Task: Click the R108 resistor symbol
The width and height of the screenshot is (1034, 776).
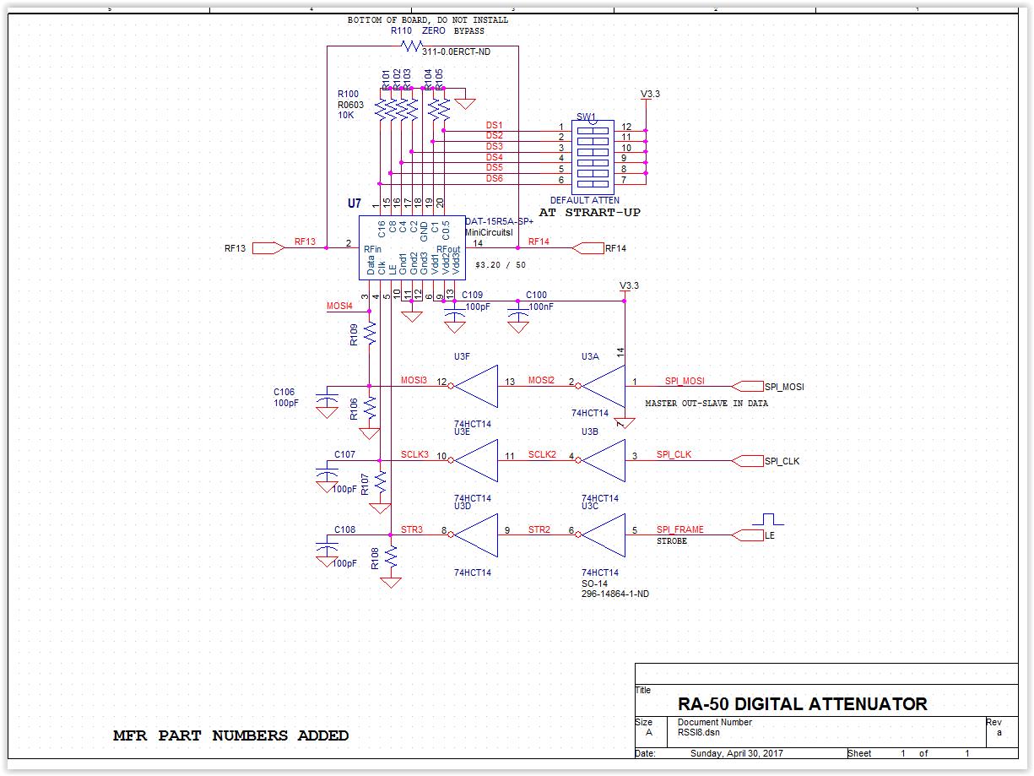Action: tap(390, 557)
